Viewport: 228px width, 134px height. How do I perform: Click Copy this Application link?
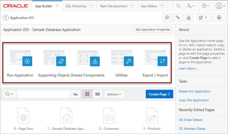194,100
